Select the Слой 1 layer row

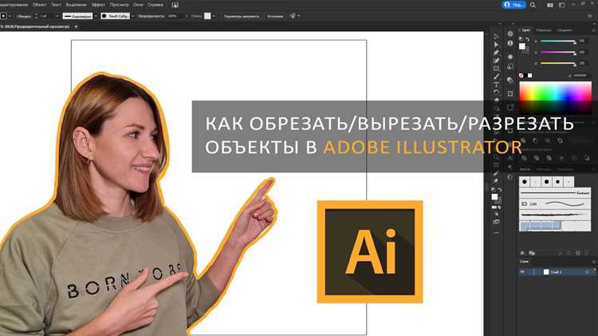click(557, 272)
